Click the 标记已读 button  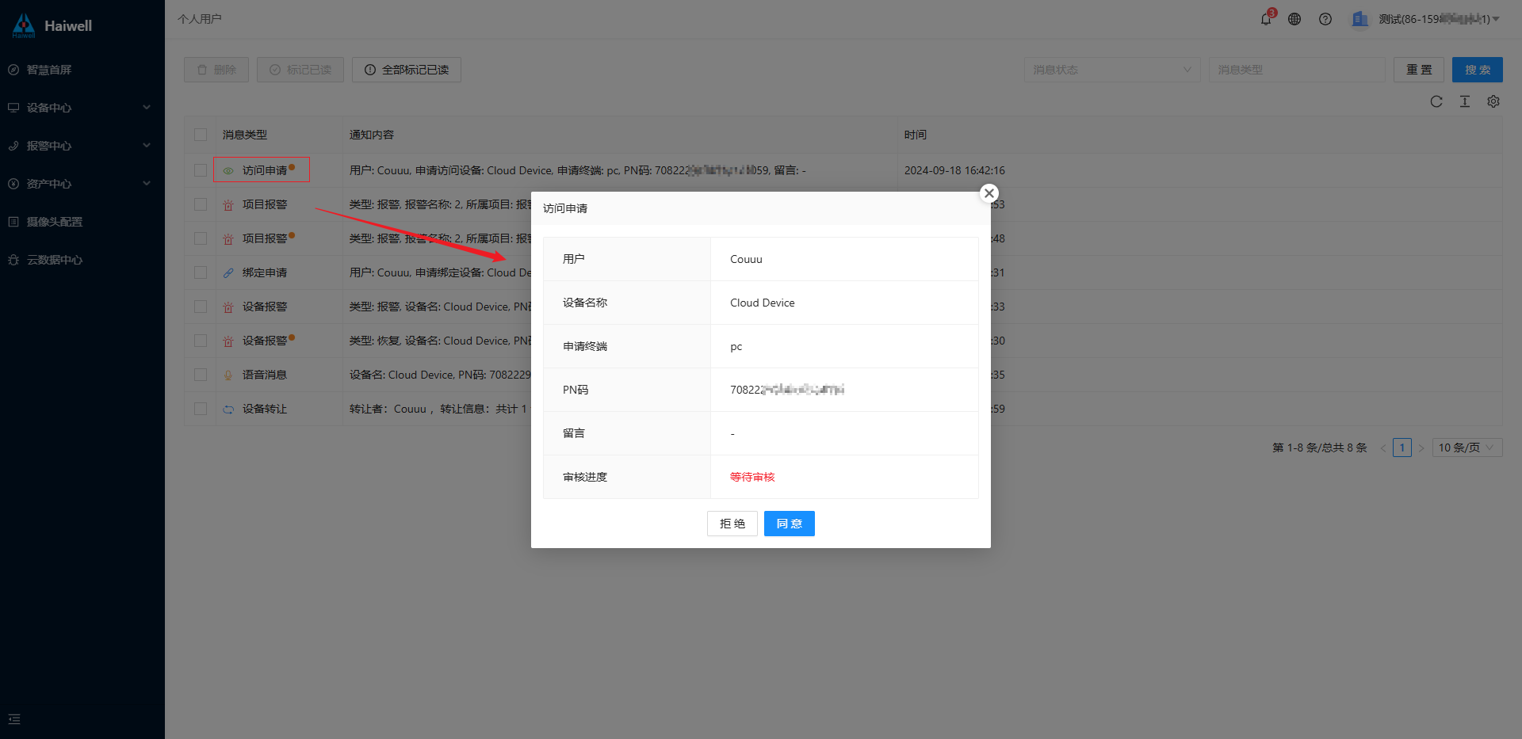point(300,70)
